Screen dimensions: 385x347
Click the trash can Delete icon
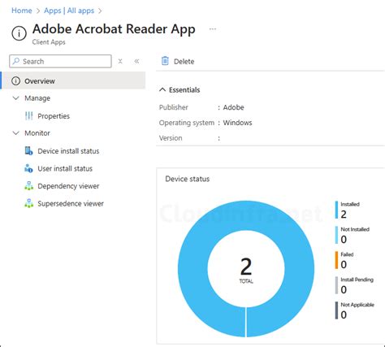pyautogui.click(x=165, y=61)
